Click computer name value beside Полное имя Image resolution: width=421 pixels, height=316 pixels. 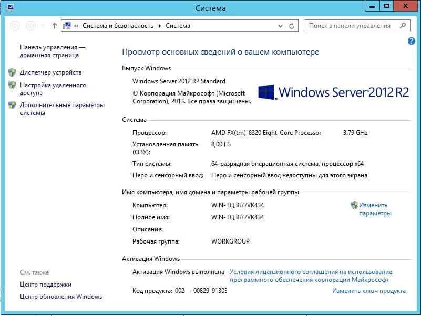pos(238,217)
